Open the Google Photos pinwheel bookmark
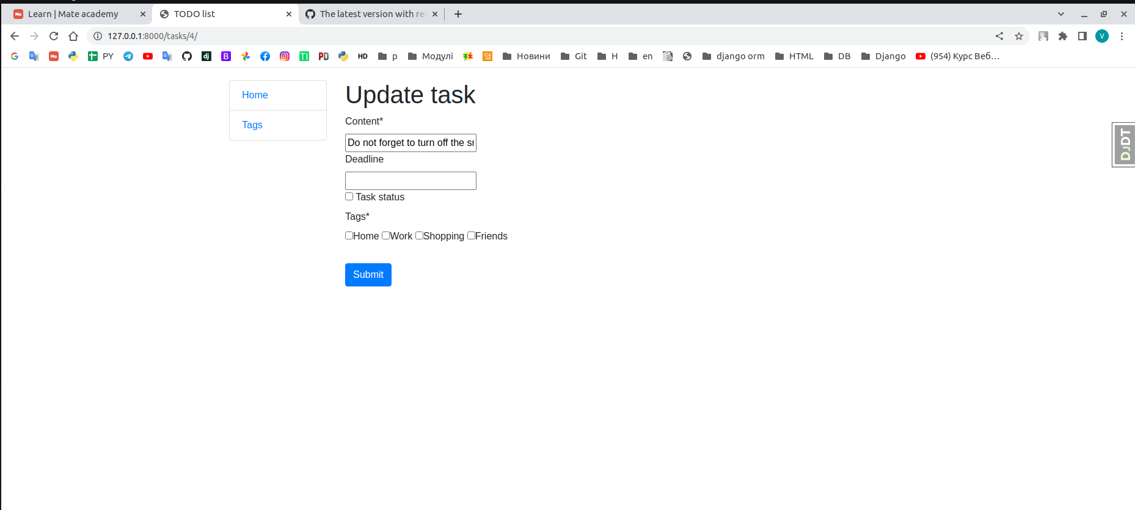1135x510 pixels. click(246, 56)
